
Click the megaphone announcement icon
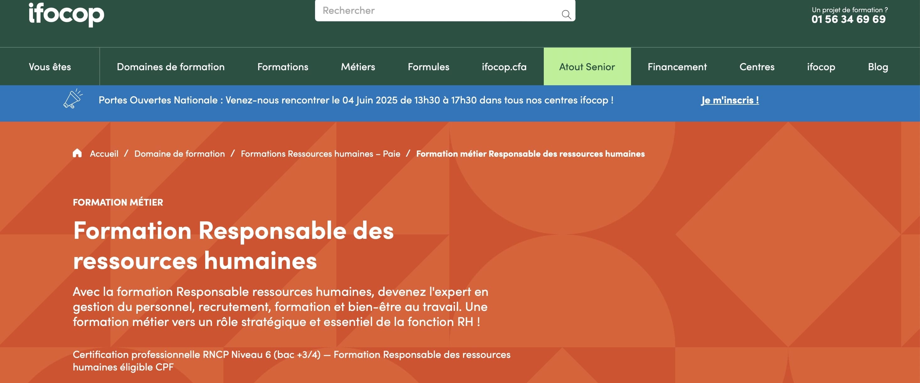tap(73, 99)
